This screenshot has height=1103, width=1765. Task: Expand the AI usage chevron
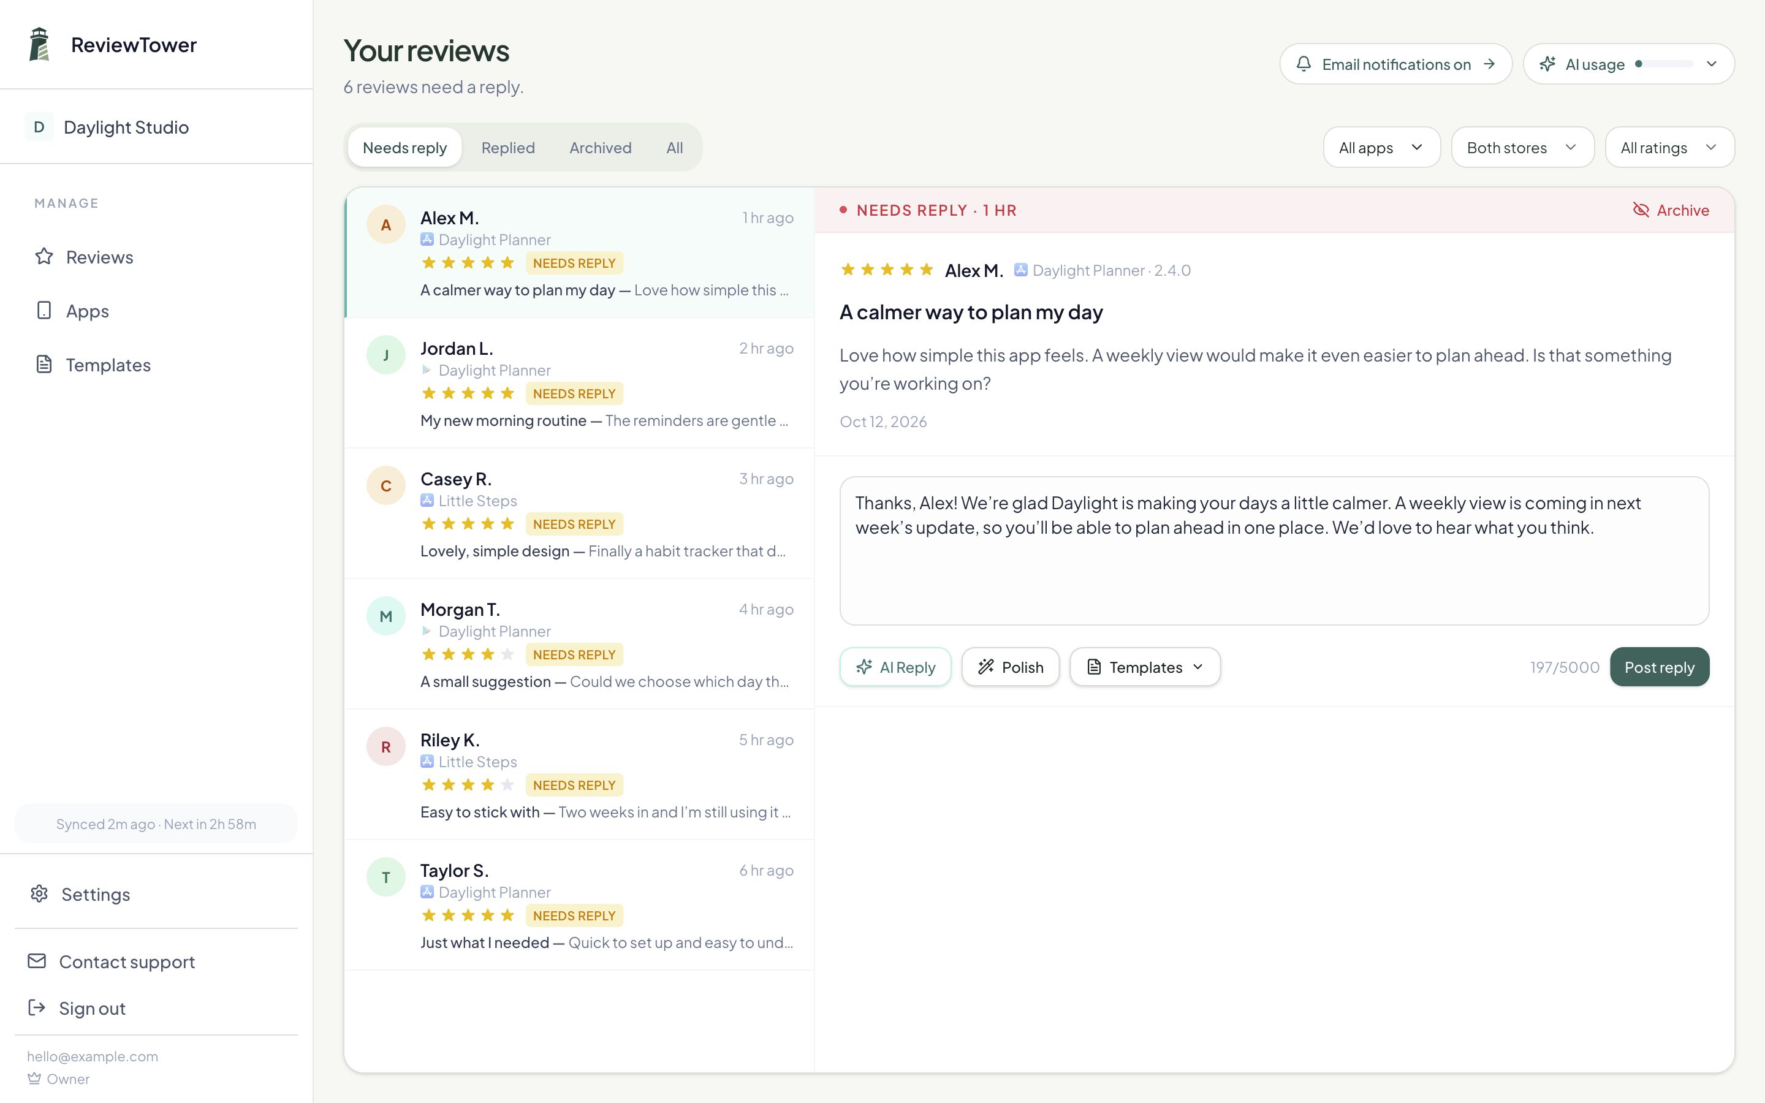(x=1712, y=64)
